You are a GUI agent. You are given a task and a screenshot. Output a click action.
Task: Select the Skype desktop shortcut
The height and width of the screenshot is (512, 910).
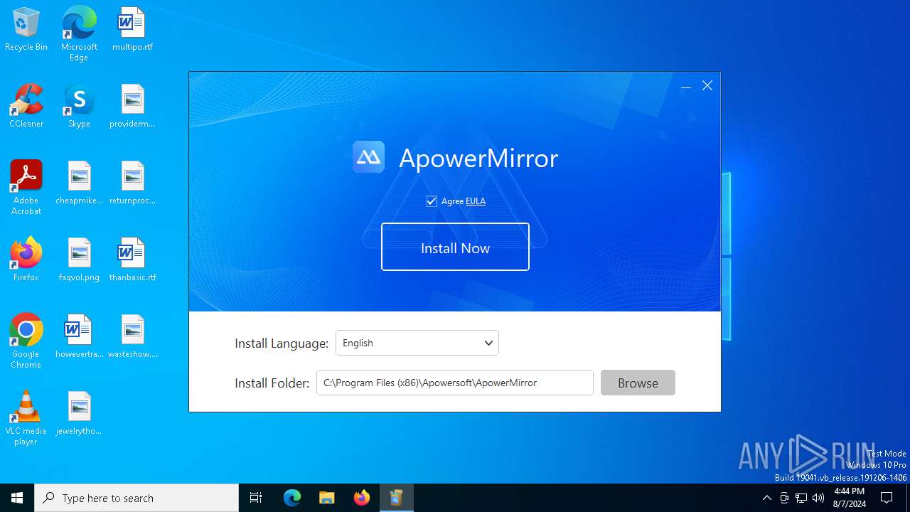click(x=79, y=107)
